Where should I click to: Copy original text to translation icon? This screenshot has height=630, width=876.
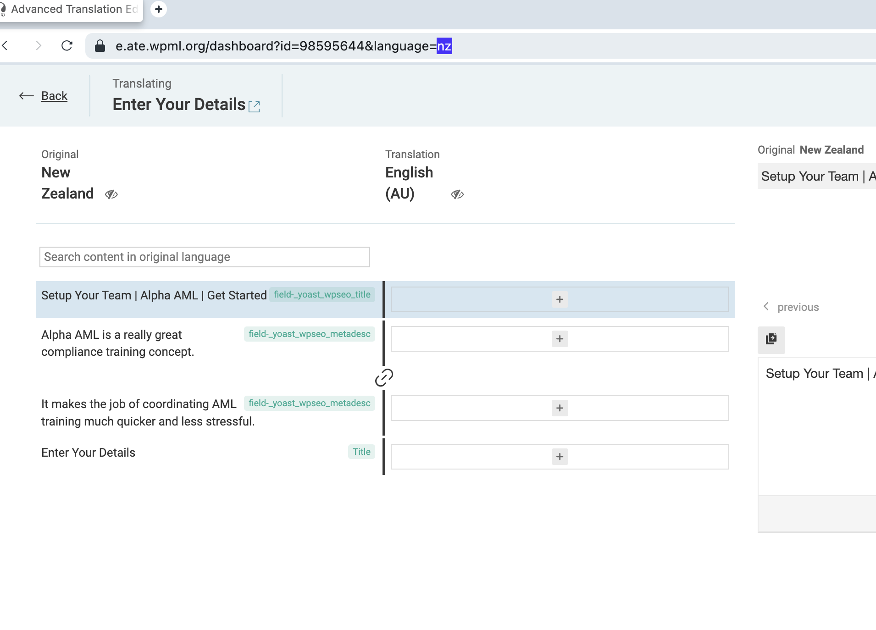(771, 339)
